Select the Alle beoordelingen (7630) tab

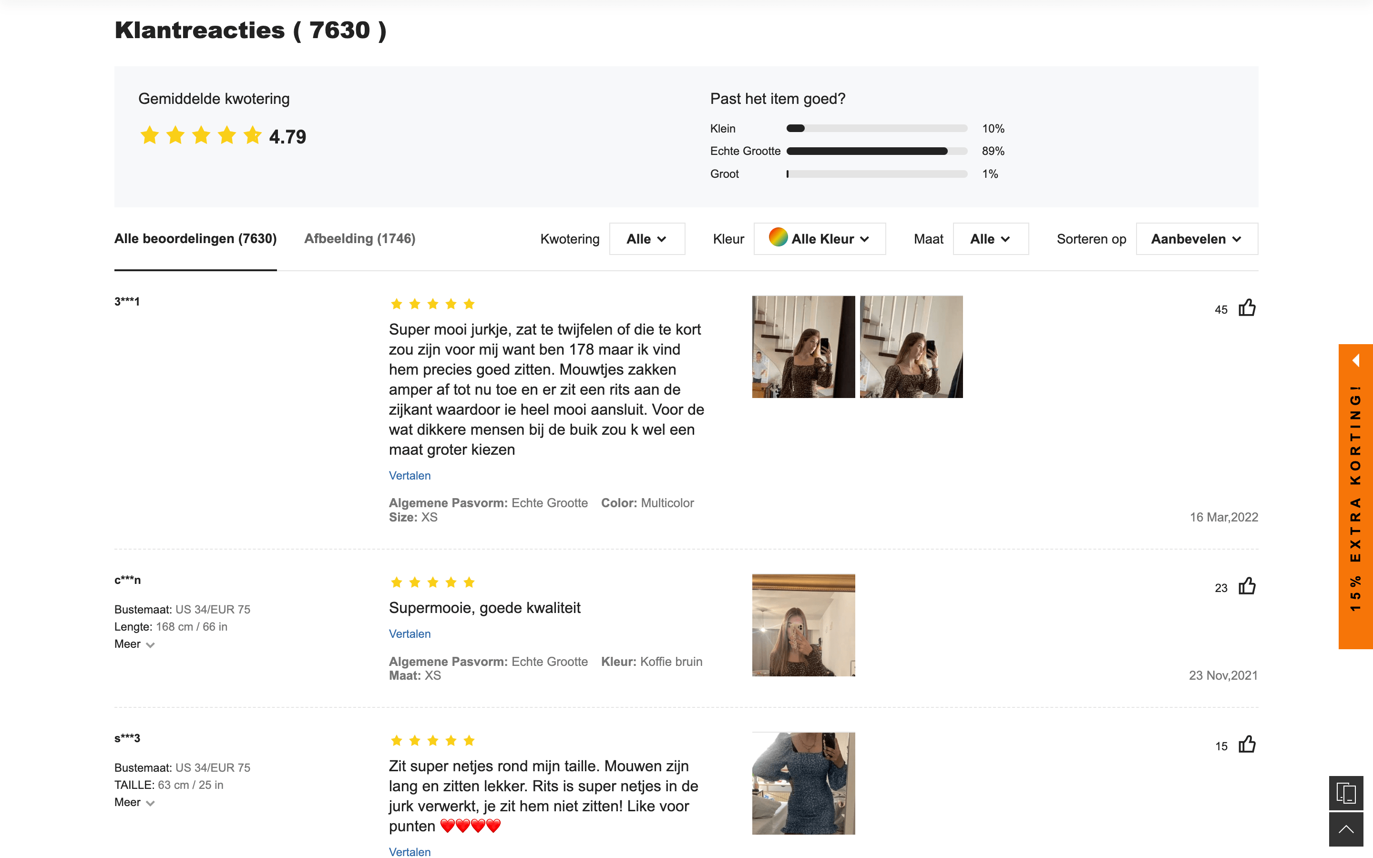(195, 238)
